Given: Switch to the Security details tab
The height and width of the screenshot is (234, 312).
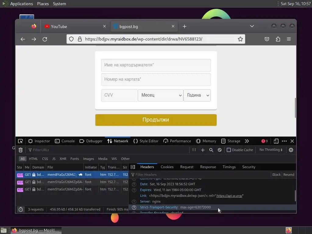Looking at the screenshot, I should pos(249,167).
